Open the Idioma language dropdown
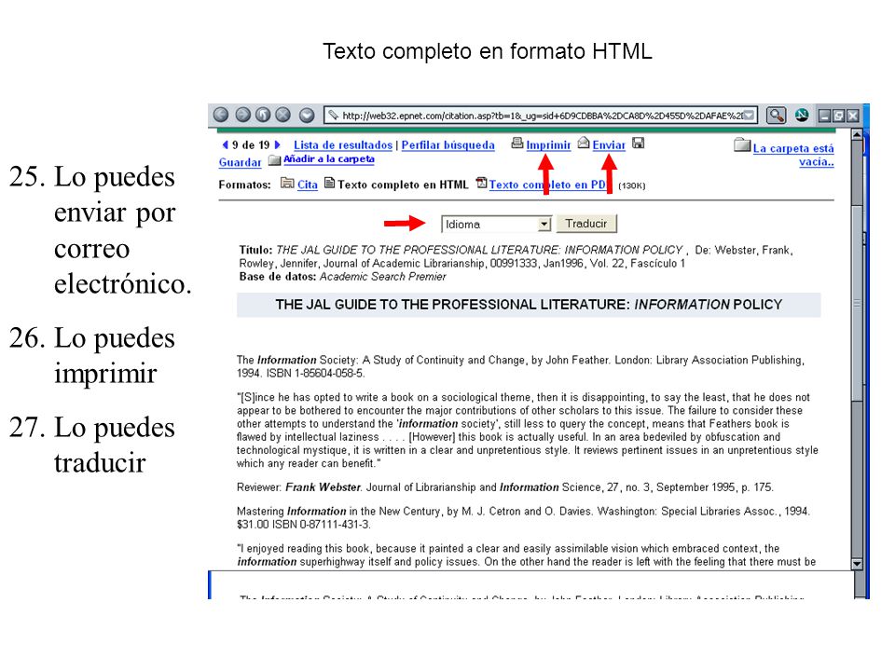The width and height of the screenshot is (895, 671). pos(496,225)
